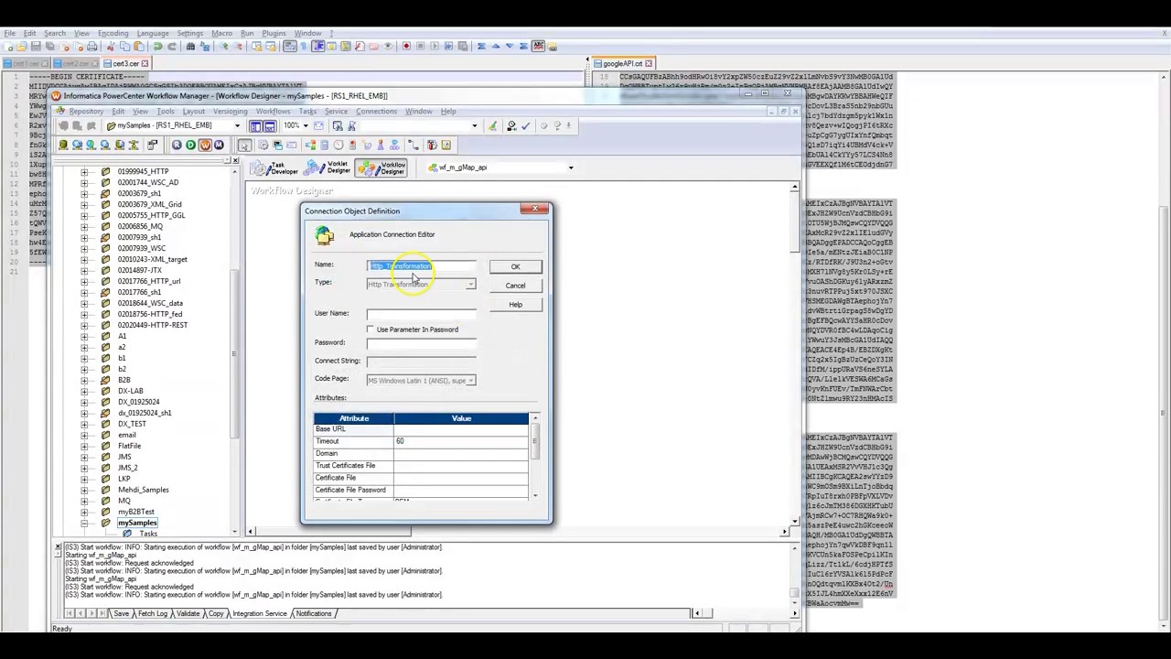Open the mySamples folder selector dropdown
The image size is (1171, 659).
click(237, 125)
